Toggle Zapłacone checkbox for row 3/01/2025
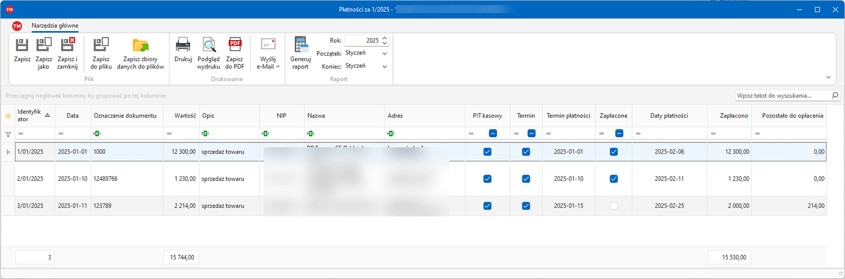 coord(614,206)
